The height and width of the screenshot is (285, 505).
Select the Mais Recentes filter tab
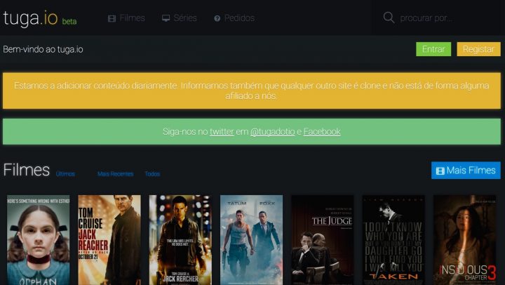click(x=115, y=174)
